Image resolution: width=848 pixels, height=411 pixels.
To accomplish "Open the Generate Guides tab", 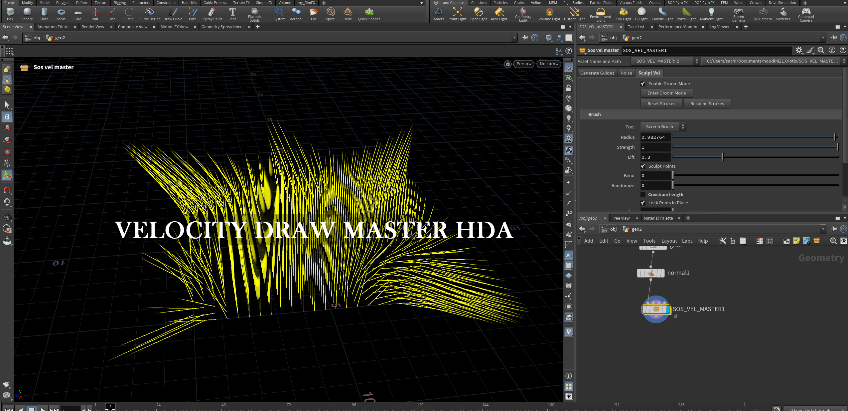I will pyautogui.click(x=597, y=73).
